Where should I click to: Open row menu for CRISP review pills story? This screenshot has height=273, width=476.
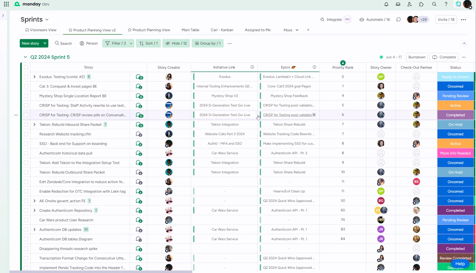(16, 115)
